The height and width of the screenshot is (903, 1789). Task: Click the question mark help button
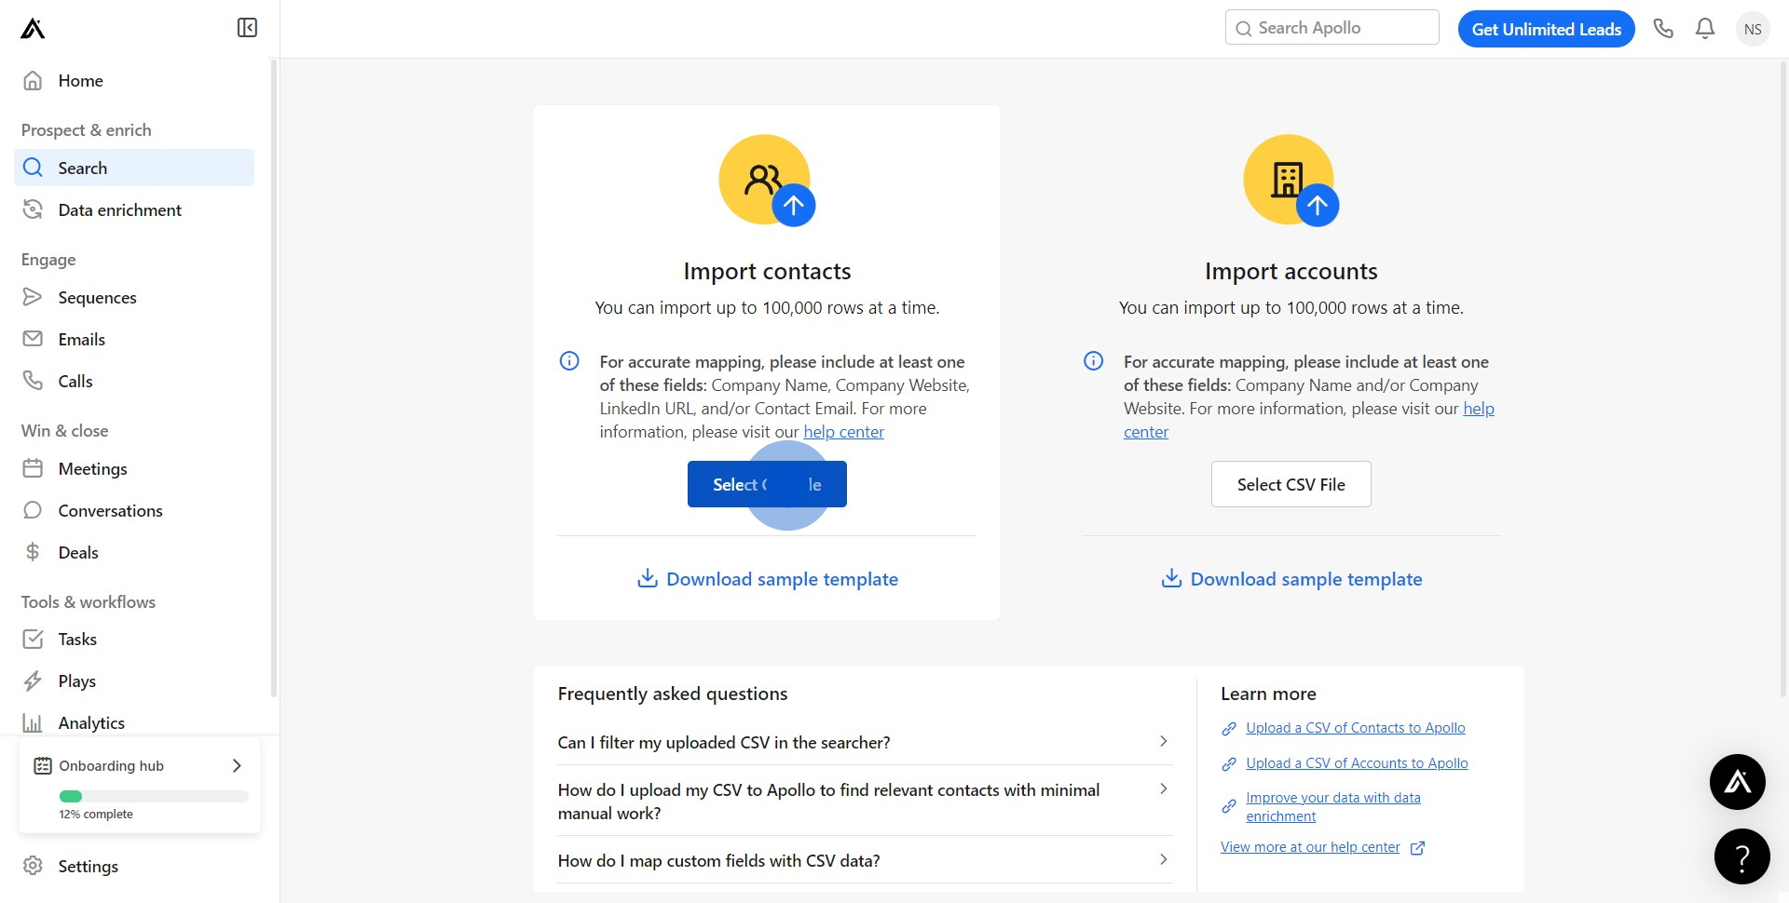pos(1741,856)
